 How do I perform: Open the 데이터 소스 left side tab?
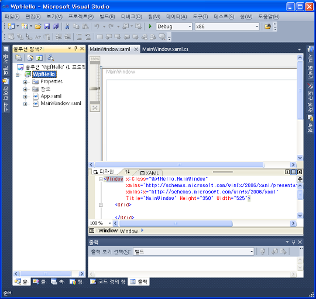pos(6,95)
